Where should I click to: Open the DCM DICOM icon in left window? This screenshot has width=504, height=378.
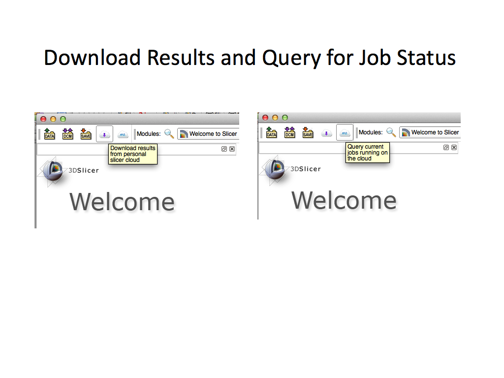[x=67, y=134]
